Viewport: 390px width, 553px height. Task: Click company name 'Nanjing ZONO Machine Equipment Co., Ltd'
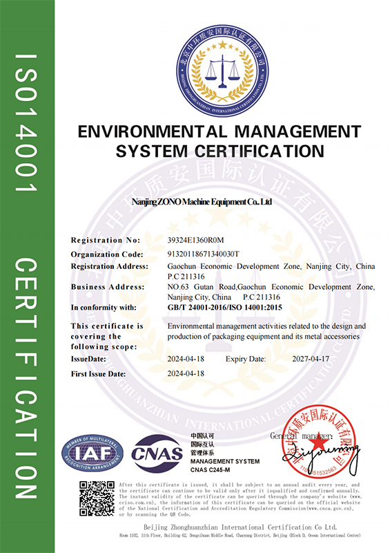(x=202, y=202)
